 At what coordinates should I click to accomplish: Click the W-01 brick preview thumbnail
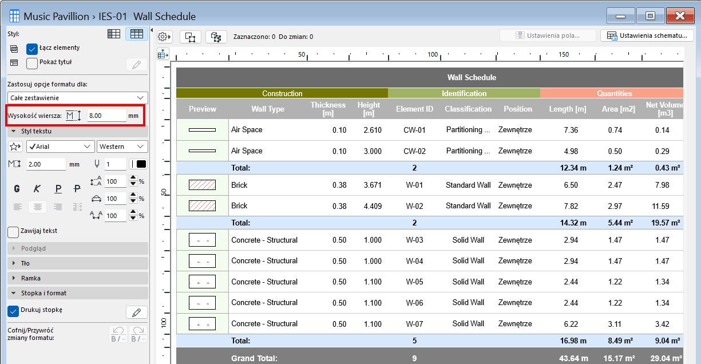tap(203, 185)
